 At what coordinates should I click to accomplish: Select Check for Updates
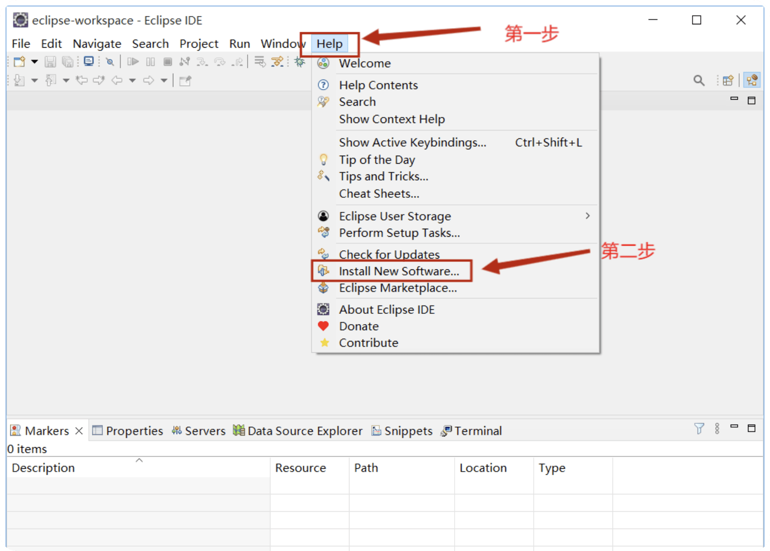(x=456, y=254)
